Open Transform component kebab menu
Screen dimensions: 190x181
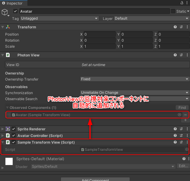click(x=187, y=27)
